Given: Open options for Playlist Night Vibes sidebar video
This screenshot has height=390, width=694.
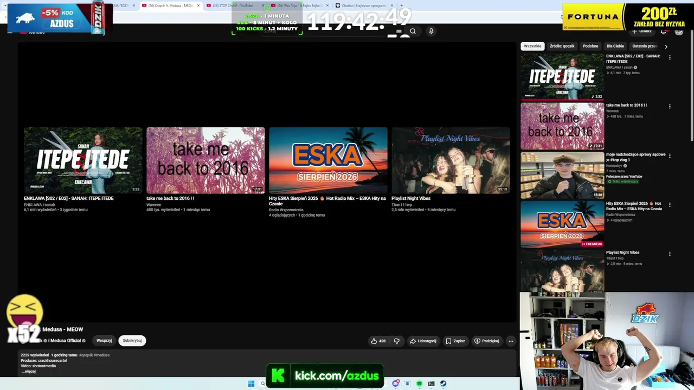Looking at the screenshot, I should click(x=670, y=253).
